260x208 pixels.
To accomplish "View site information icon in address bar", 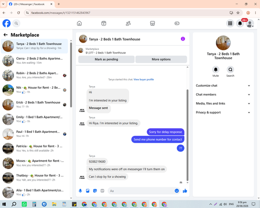I will pyautogui.click(x=27, y=13).
